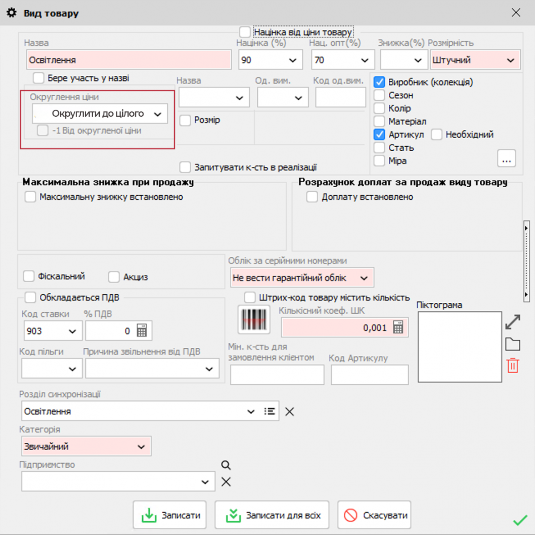Tick the Обкладається ПДВ checkbox
The width and height of the screenshot is (535, 535).
[x=30, y=297]
